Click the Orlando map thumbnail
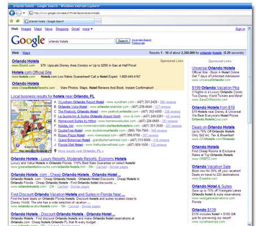This screenshot has height=226, width=257. coord(31,127)
